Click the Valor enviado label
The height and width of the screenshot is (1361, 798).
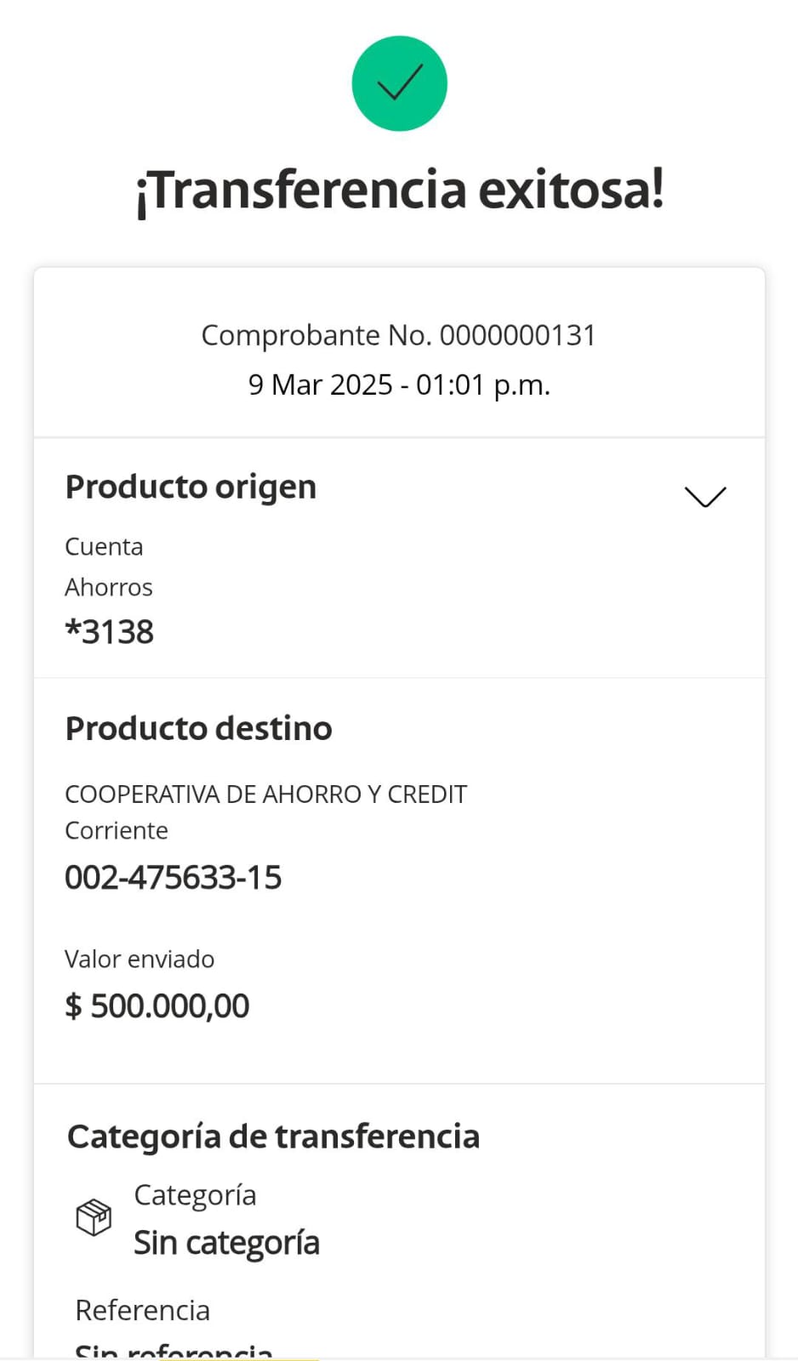click(x=140, y=959)
